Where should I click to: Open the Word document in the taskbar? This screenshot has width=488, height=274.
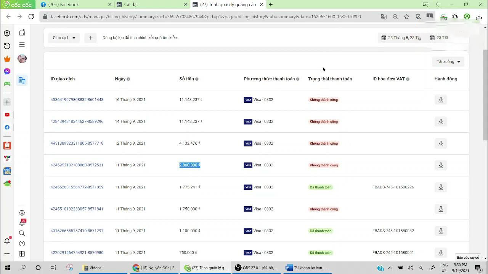307,268
